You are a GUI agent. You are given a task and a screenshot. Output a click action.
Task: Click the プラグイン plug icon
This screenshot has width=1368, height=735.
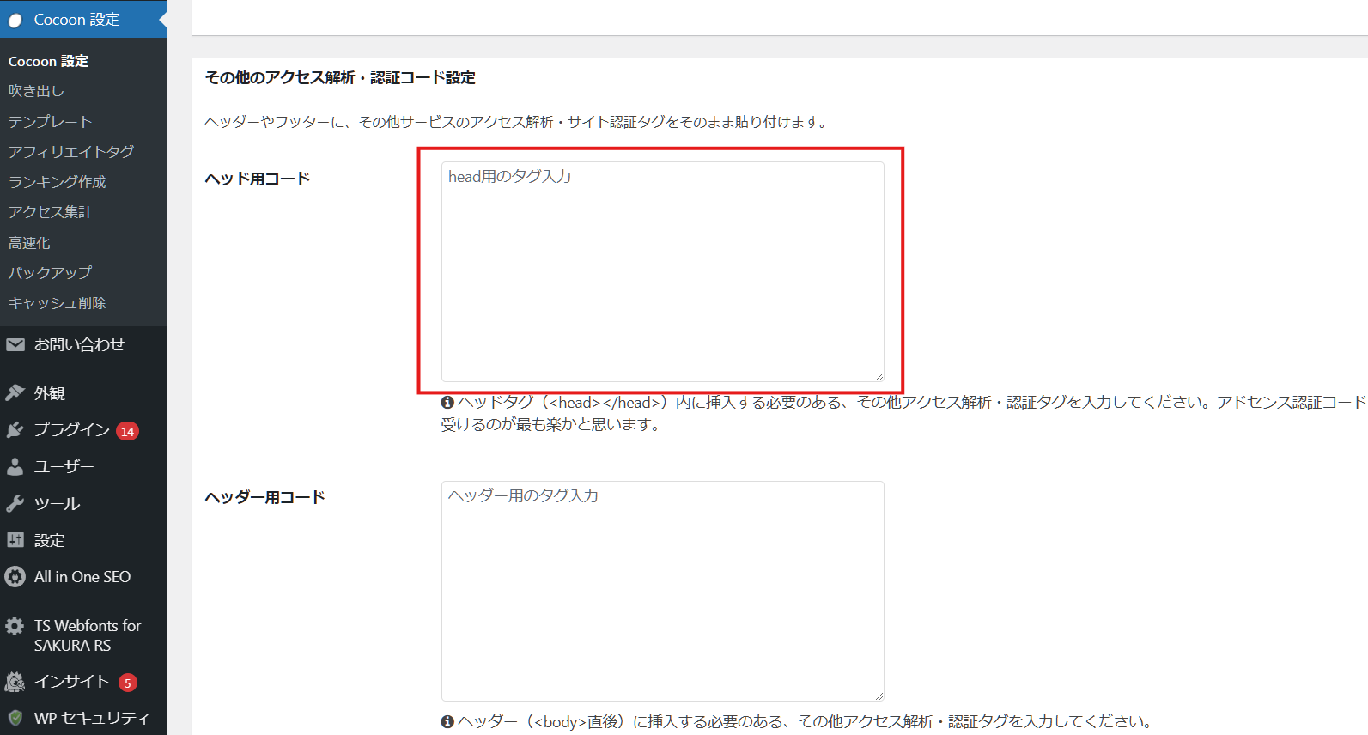15,430
